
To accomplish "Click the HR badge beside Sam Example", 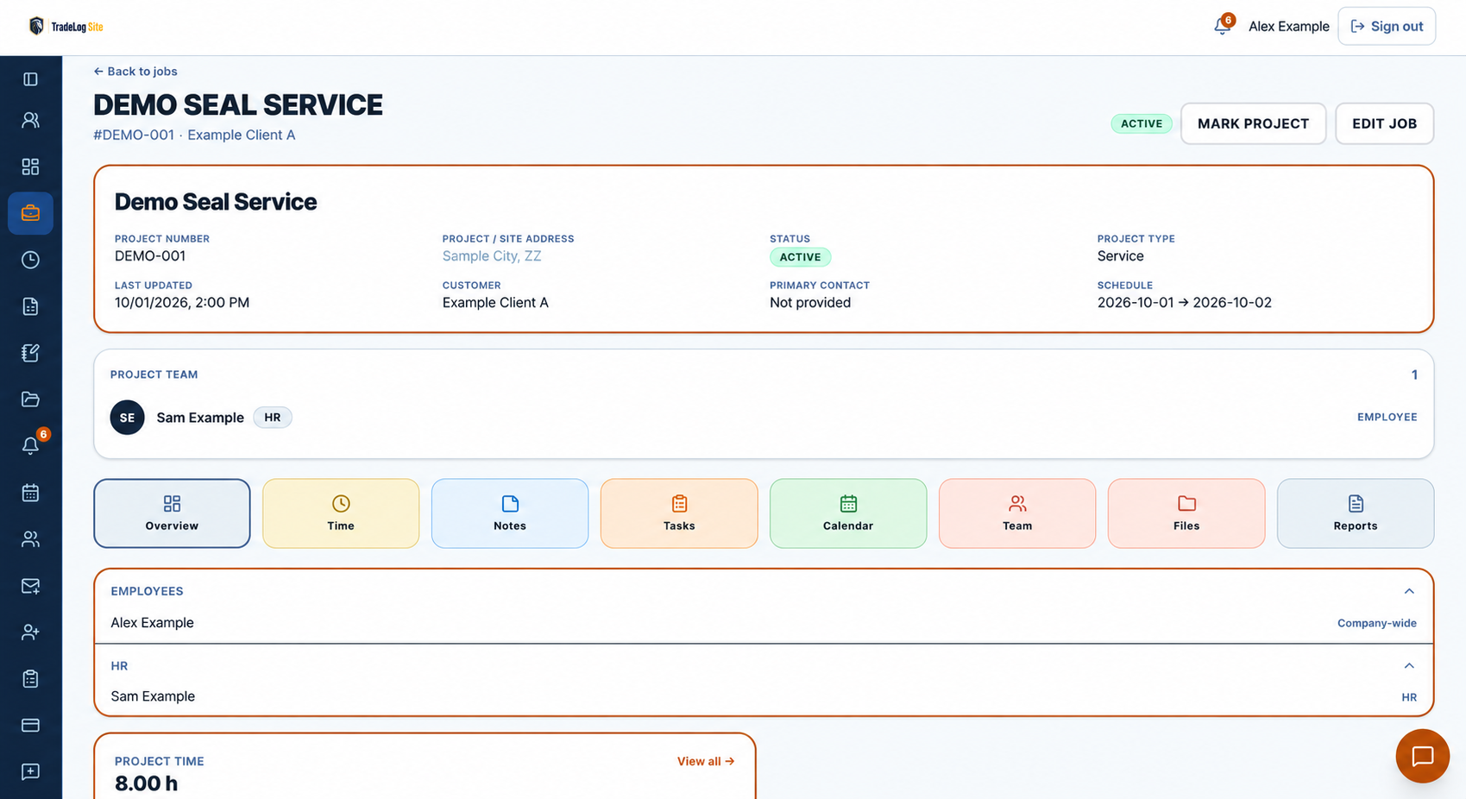I will [x=273, y=418].
